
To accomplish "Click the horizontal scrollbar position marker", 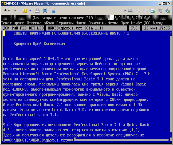I will [75, 140].
